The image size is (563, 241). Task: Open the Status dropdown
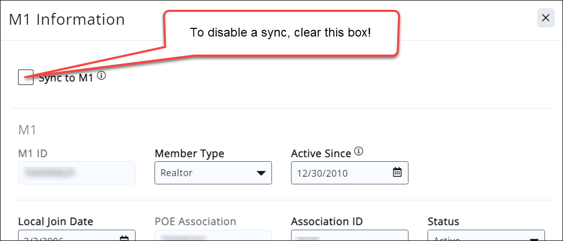pyautogui.click(x=486, y=237)
